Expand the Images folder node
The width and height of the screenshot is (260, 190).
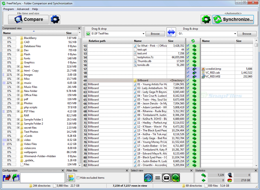pyautogui.click(x=18, y=75)
